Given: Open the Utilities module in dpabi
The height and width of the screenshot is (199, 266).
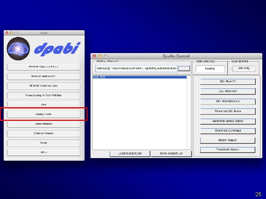Looking at the screenshot, I should point(44,153).
